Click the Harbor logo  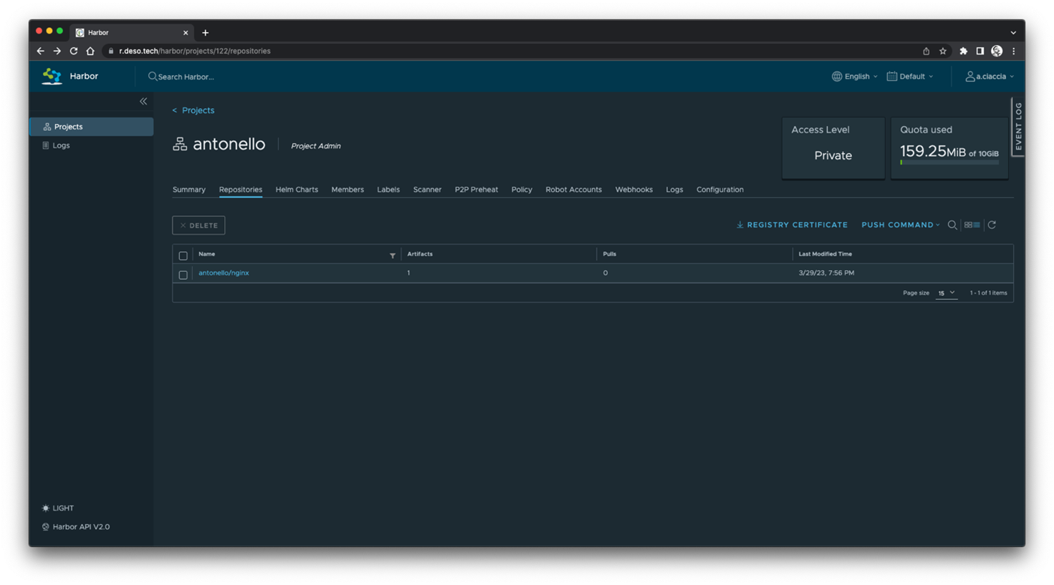52,77
